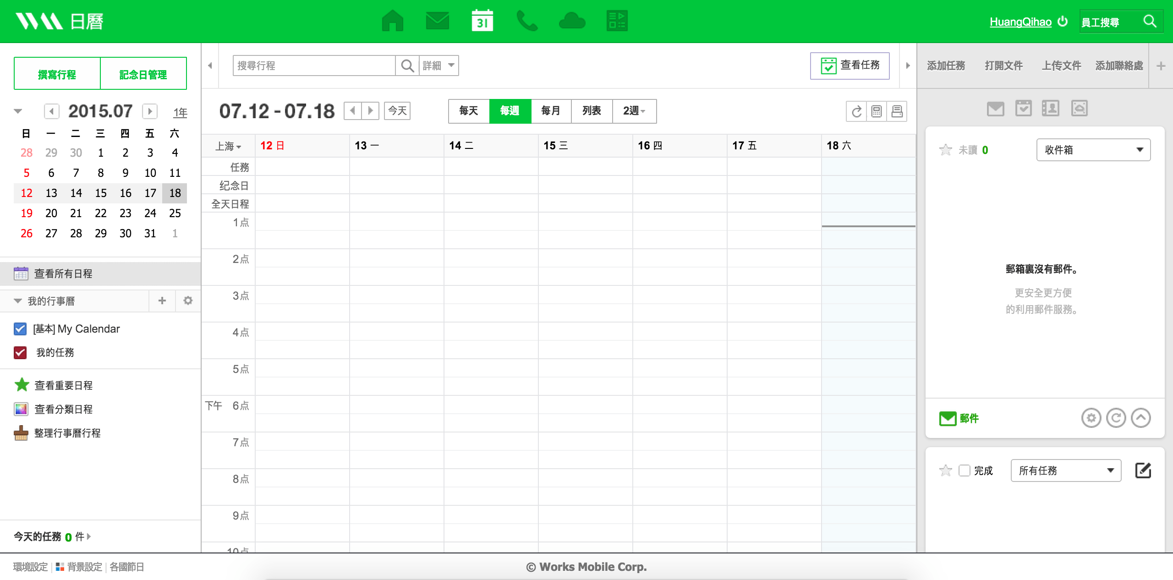Click the 撰寫行程 button
The width and height of the screenshot is (1173, 580).
[x=57, y=74]
